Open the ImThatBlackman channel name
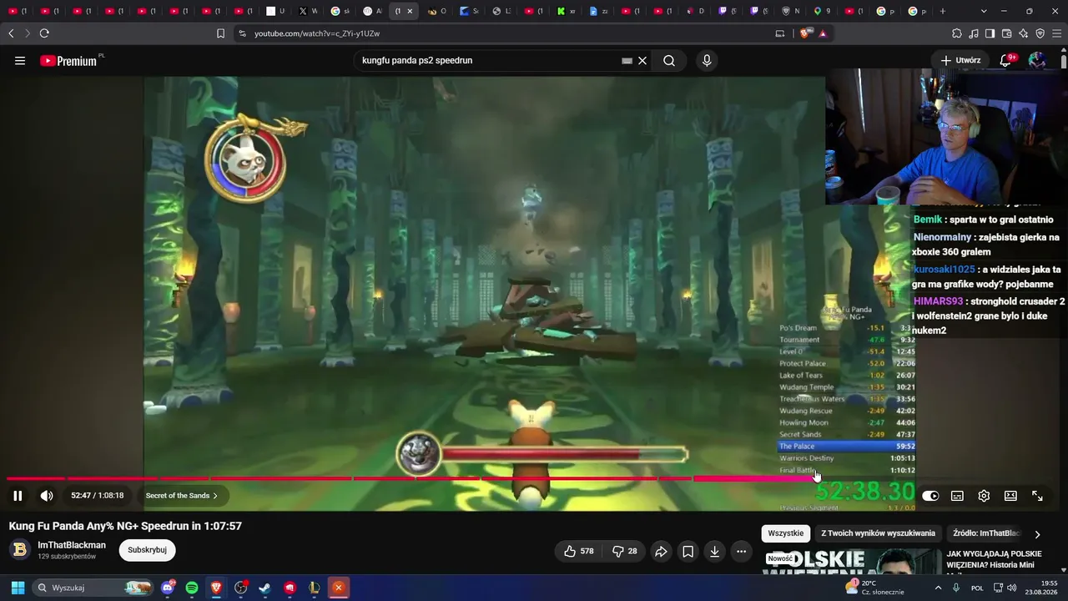The width and height of the screenshot is (1068, 601). pos(72,545)
